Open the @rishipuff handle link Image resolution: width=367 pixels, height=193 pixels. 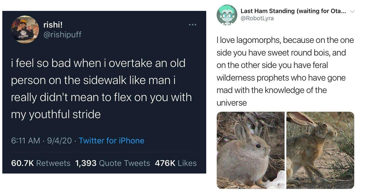(62, 35)
